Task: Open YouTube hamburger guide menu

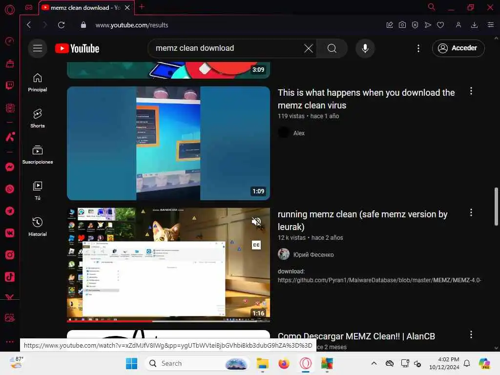Action: click(38, 48)
